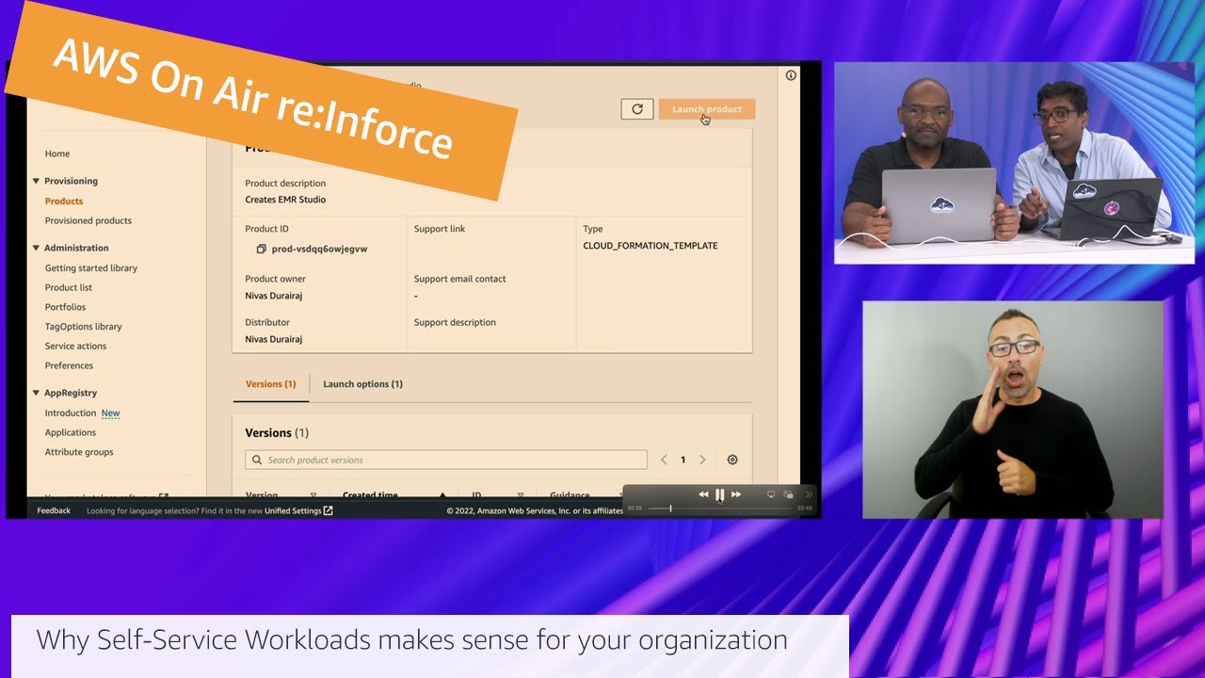1205x678 pixels.
Task: Click the Launch product button
Action: pyautogui.click(x=707, y=109)
